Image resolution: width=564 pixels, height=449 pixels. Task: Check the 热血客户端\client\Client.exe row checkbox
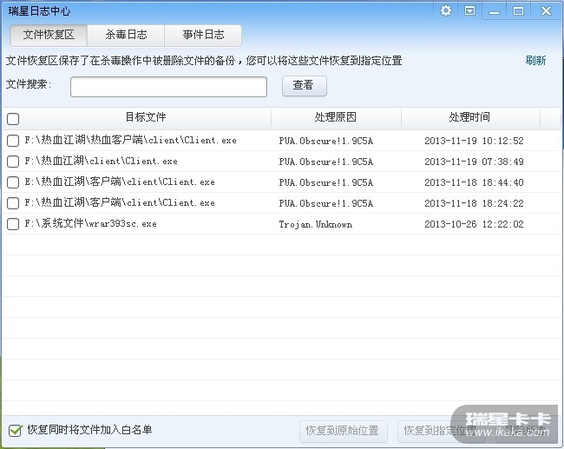[x=13, y=141]
